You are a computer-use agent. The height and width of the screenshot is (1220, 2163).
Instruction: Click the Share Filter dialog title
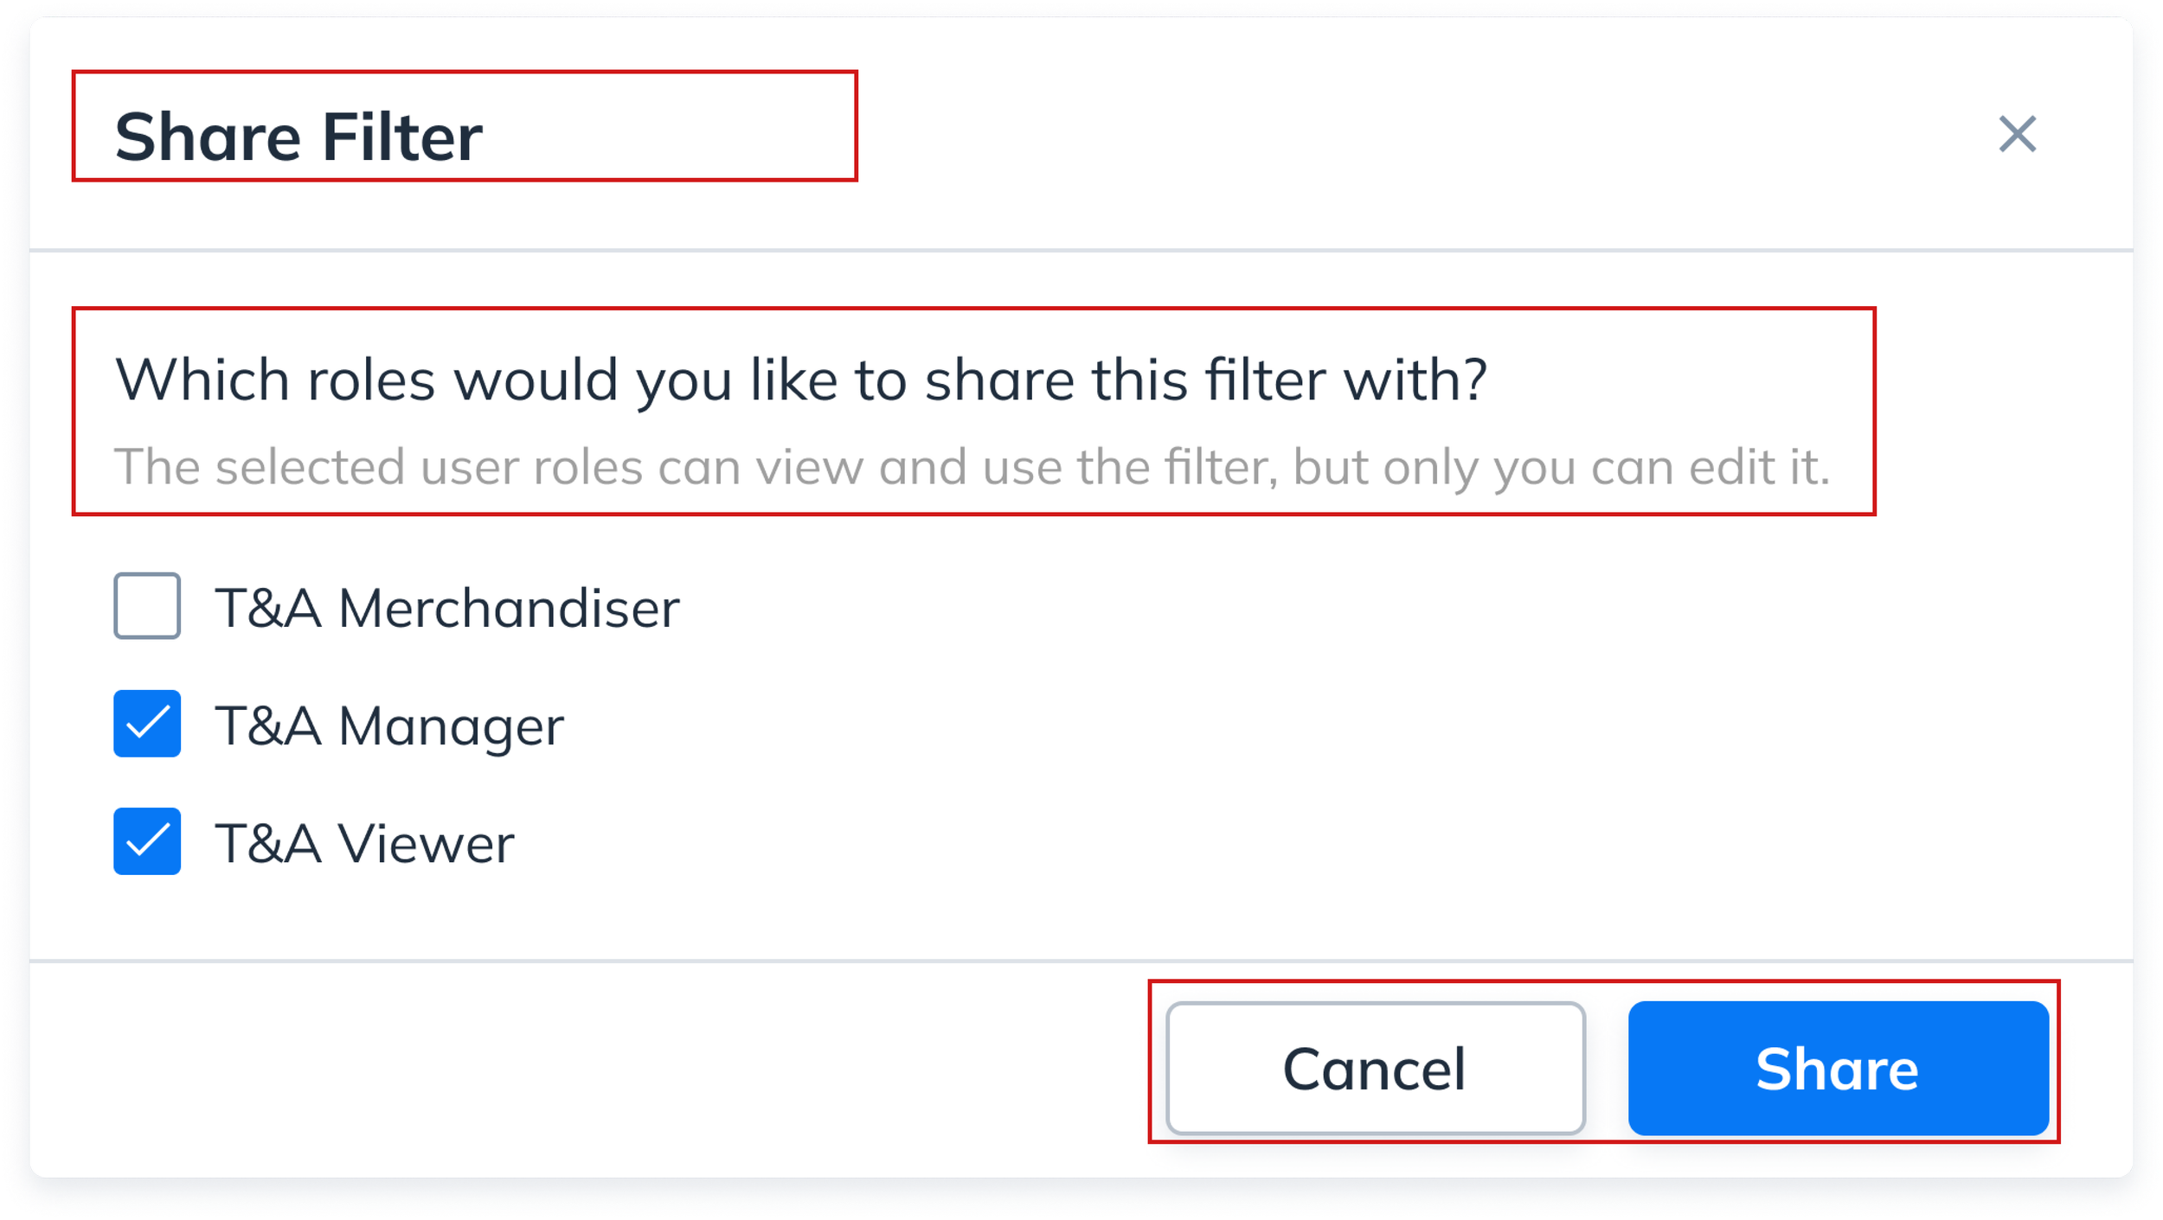[x=298, y=137]
